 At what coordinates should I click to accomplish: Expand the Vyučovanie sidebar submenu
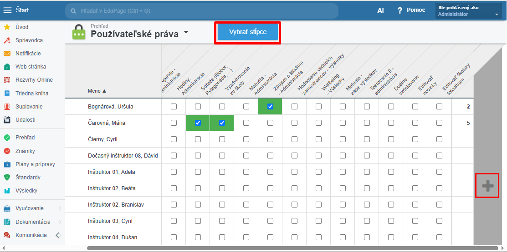pyautogui.click(x=60, y=208)
